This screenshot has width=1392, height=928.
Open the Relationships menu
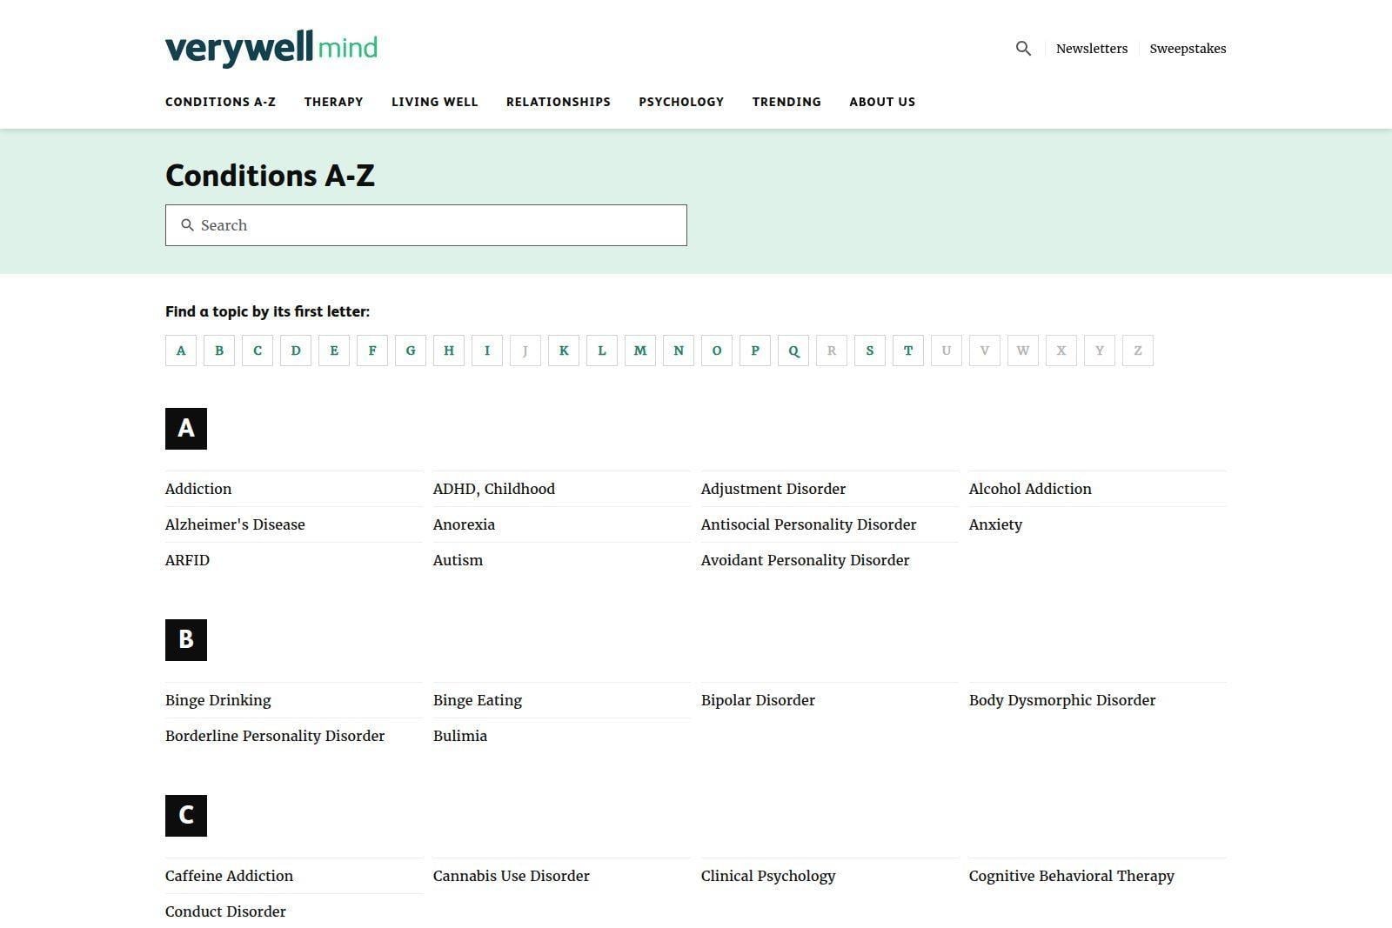(559, 102)
